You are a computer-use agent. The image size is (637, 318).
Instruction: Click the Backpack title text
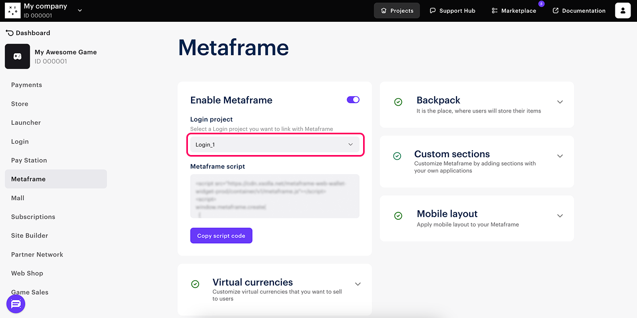438,100
